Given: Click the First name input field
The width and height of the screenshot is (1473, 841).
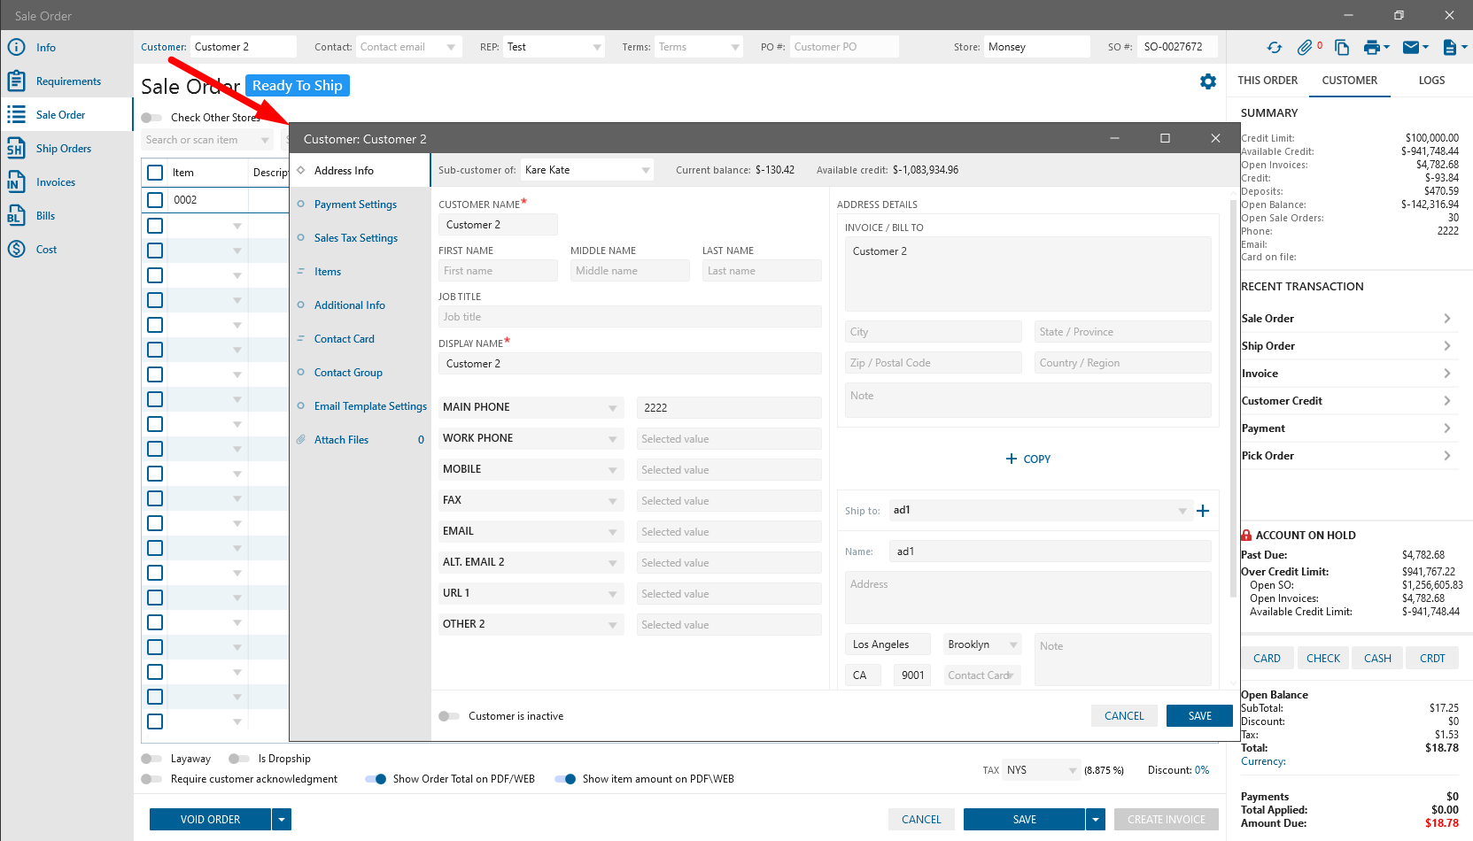Looking at the screenshot, I should pyautogui.click(x=498, y=271).
